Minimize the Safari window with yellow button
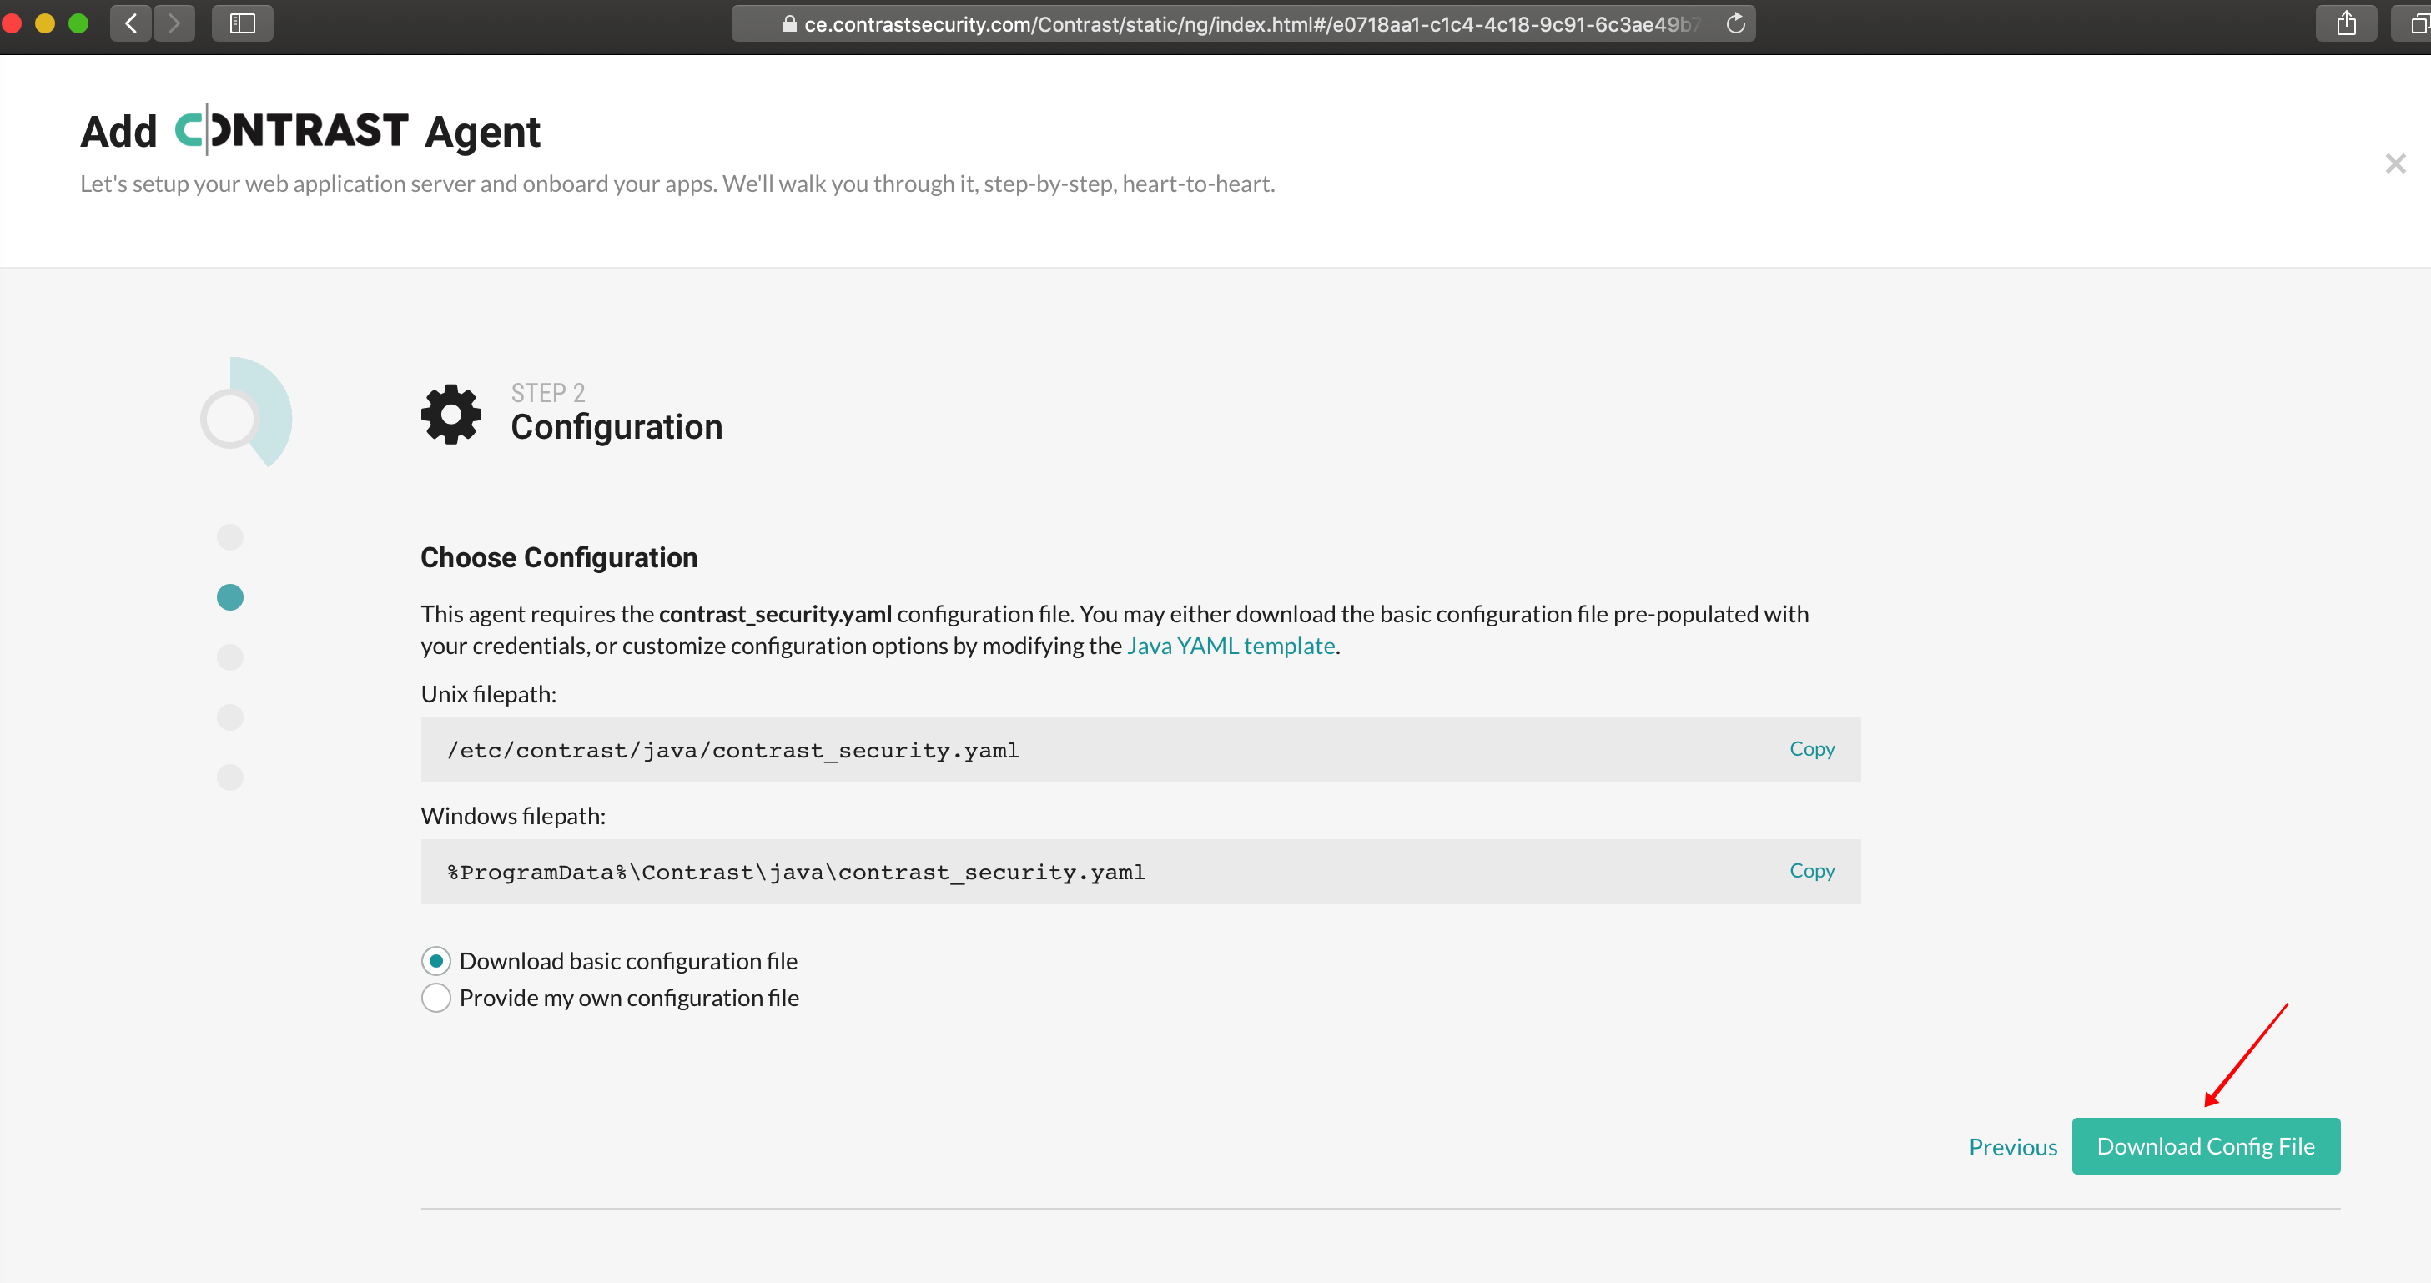The image size is (2431, 1283). point(44,23)
